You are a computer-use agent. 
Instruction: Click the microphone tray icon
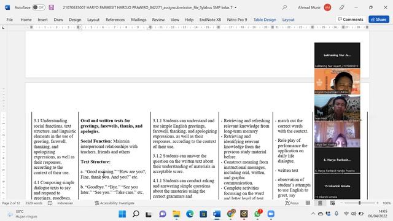tap(337, 214)
